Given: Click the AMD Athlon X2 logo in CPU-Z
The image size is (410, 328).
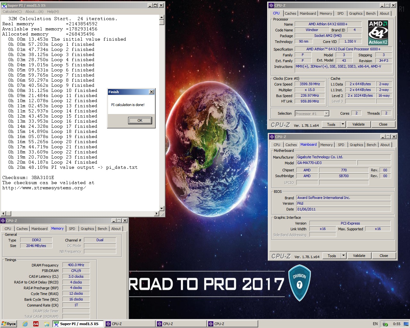Looking at the screenshot, I should tap(378, 33).
